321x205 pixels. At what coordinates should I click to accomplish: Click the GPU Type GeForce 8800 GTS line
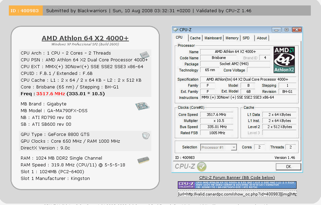[55, 135]
